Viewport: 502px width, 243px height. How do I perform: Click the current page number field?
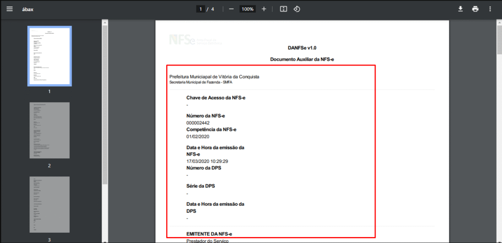pos(200,9)
